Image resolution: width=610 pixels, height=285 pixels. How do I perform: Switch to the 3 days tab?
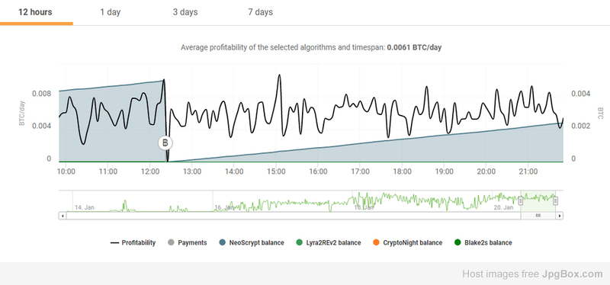pyautogui.click(x=185, y=12)
